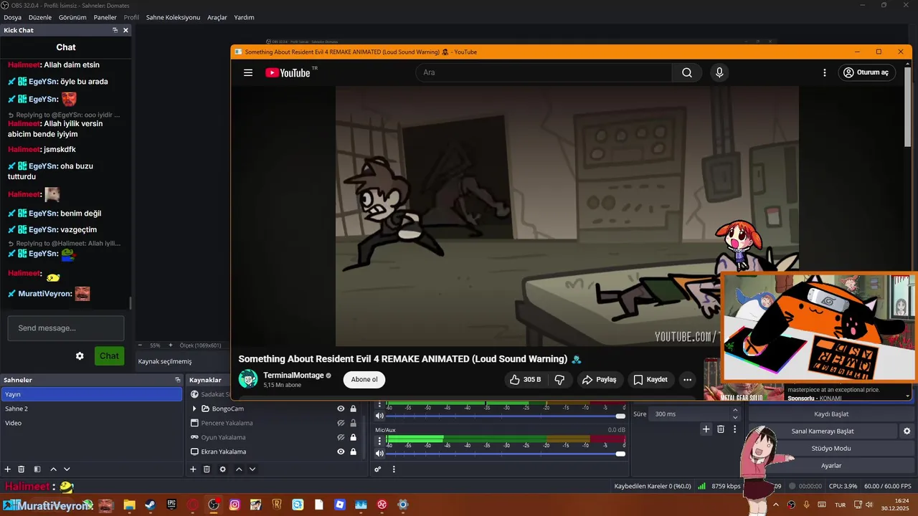Show the Oyun Yakalama source
Viewport: 918px width, 516px height.
click(x=341, y=437)
